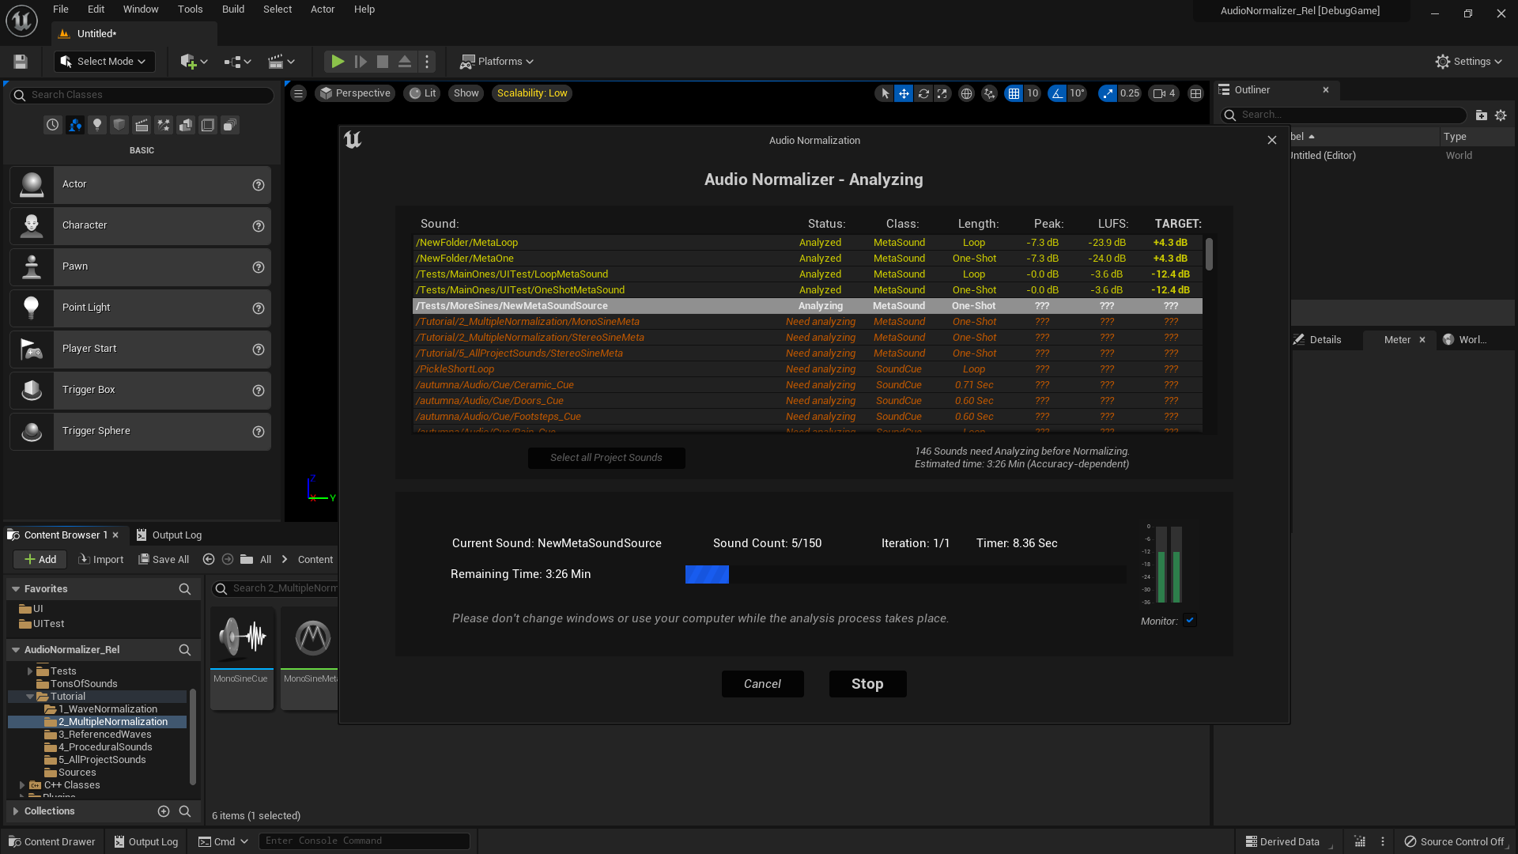Click the analysis progress bar
1518x854 pixels.
click(904, 575)
